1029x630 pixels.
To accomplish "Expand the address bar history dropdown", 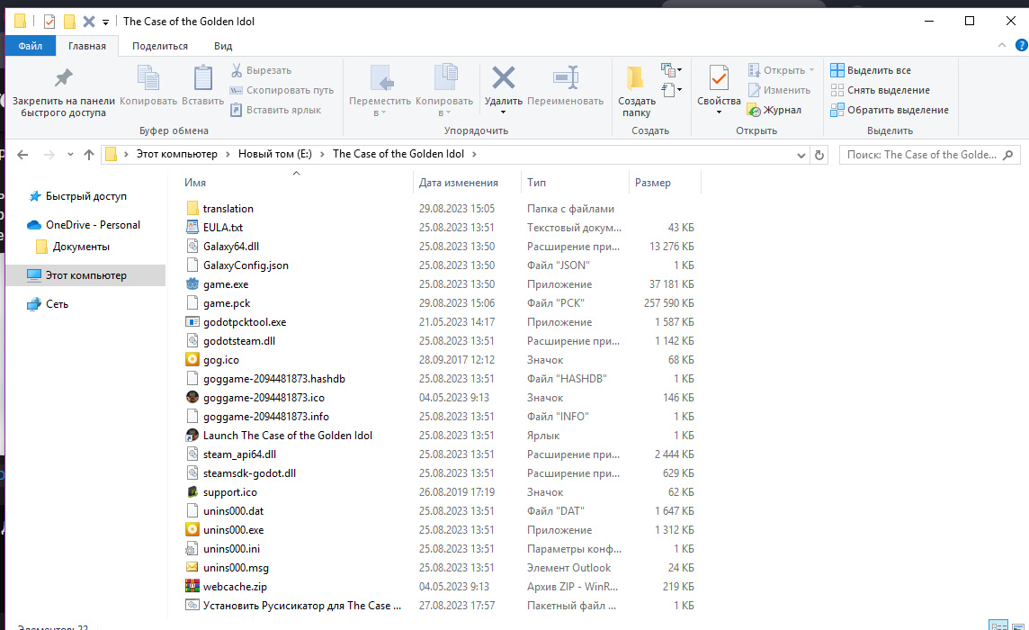I will 801,155.
